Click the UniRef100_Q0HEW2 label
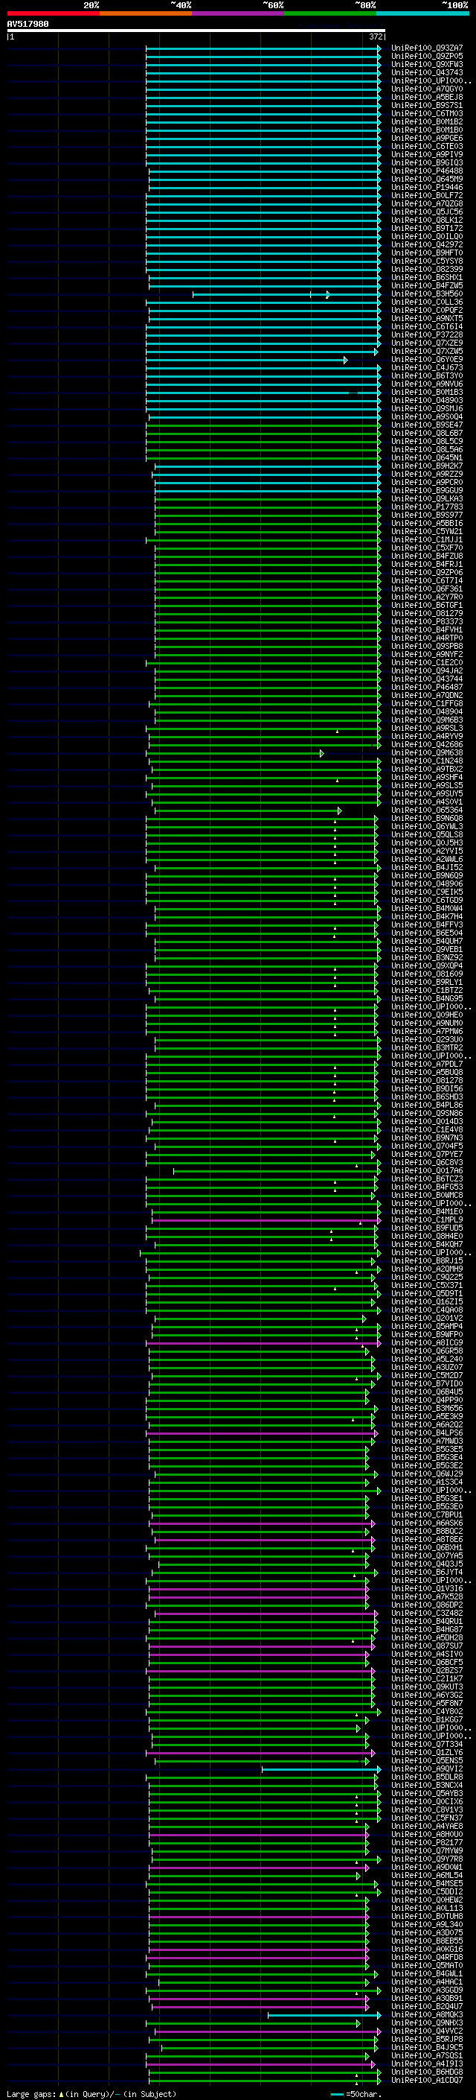The height and width of the screenshot is (2100, 476). [x=427, y=1900]
